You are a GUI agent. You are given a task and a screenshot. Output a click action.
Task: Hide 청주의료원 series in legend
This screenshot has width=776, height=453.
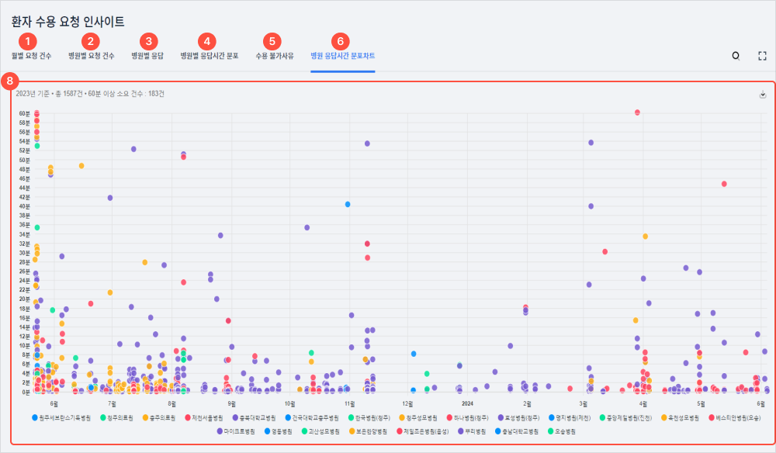pos(116,417)
